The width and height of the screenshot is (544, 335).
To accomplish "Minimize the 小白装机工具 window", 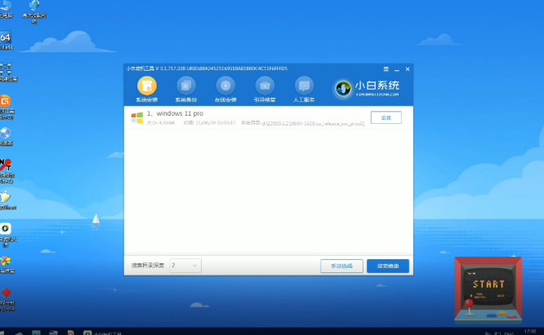I will [397, 69].
